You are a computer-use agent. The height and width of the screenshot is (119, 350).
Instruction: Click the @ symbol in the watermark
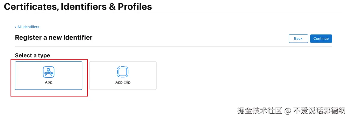click(288, 111)
